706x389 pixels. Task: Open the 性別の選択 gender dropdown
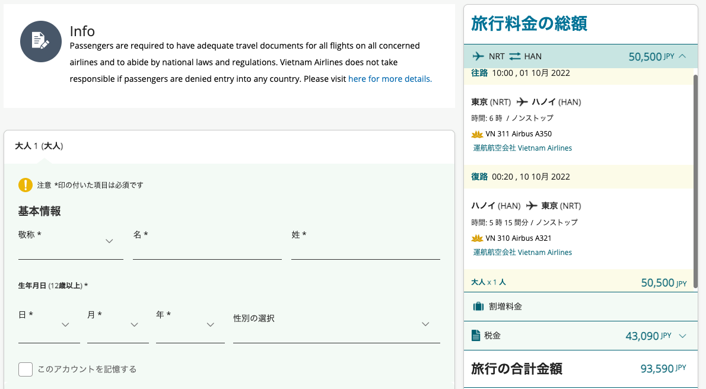coord(336,326)
